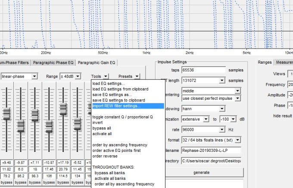Open the Ranges tab
The width and height of the screenshot is (293, 188).
(265, 62)
